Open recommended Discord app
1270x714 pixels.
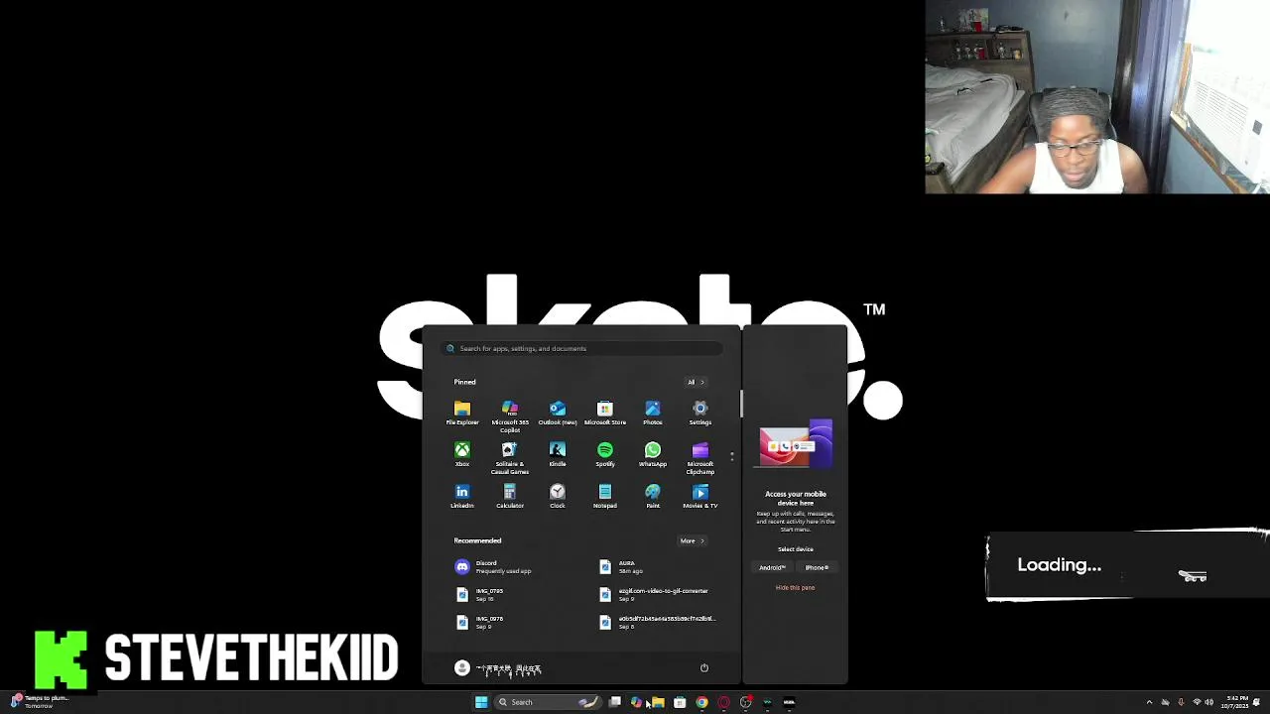[x=494, y=566]
